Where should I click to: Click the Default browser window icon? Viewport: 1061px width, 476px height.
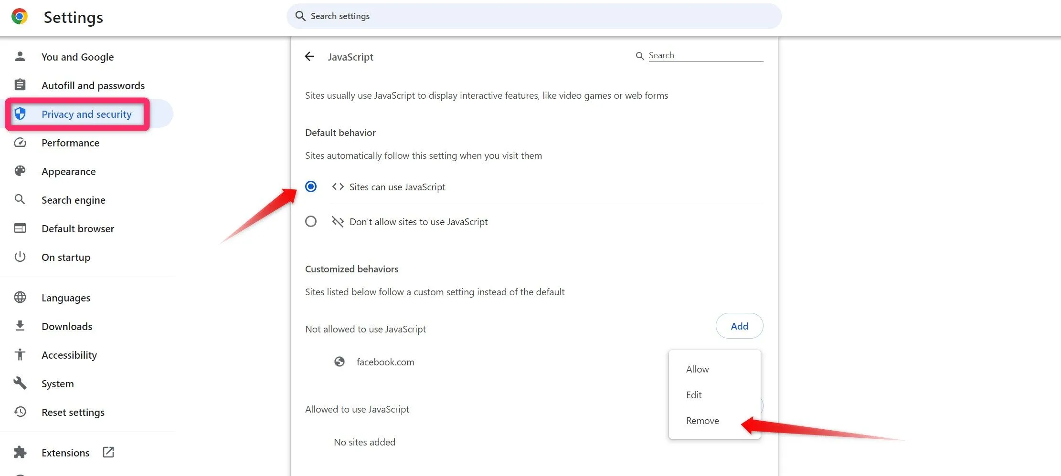click(20, 228)
